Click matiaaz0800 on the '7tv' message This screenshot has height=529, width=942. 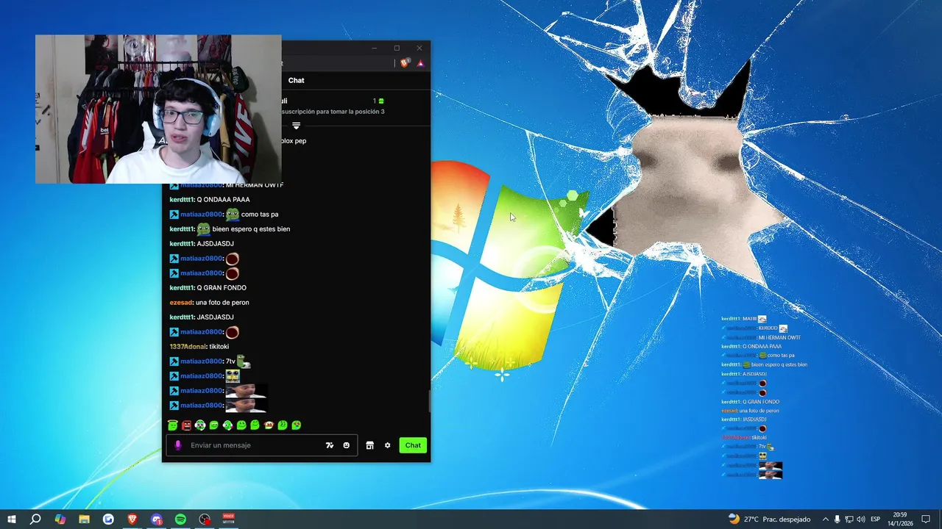(x=201, y=361)
